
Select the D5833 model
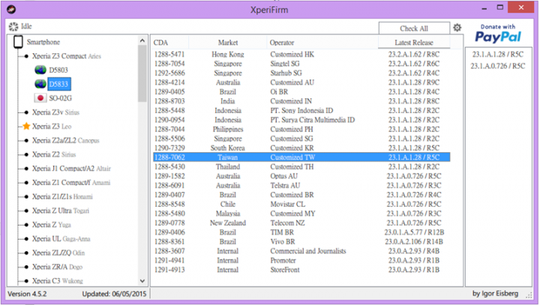tap(59, 84)
